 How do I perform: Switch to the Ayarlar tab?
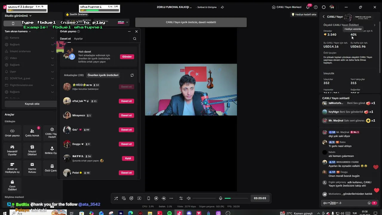(x=78, y=39)
